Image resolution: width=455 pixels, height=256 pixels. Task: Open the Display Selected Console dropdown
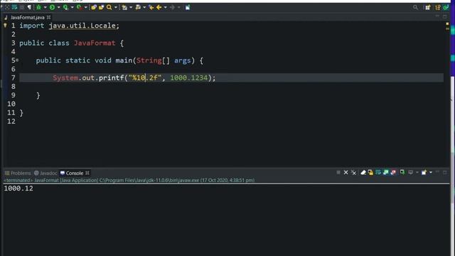pyautogui.click(x=417, y=172)
